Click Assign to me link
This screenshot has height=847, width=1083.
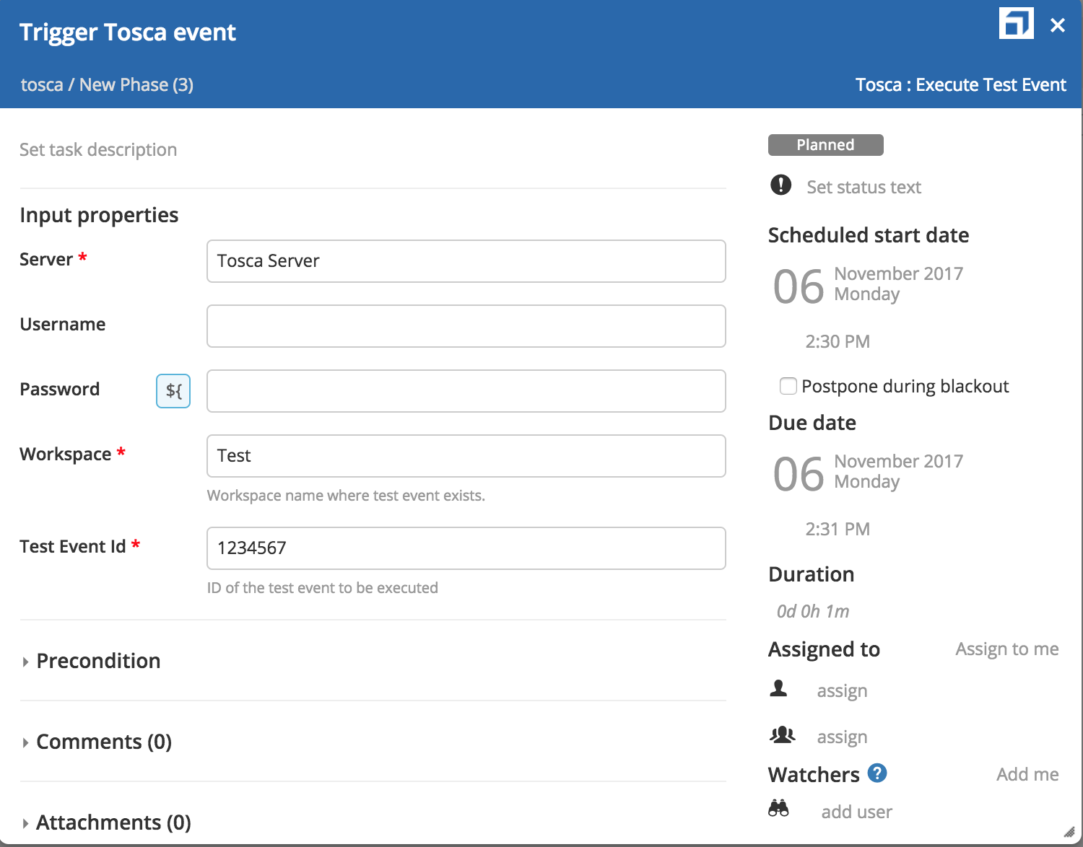coord(1007,649)
